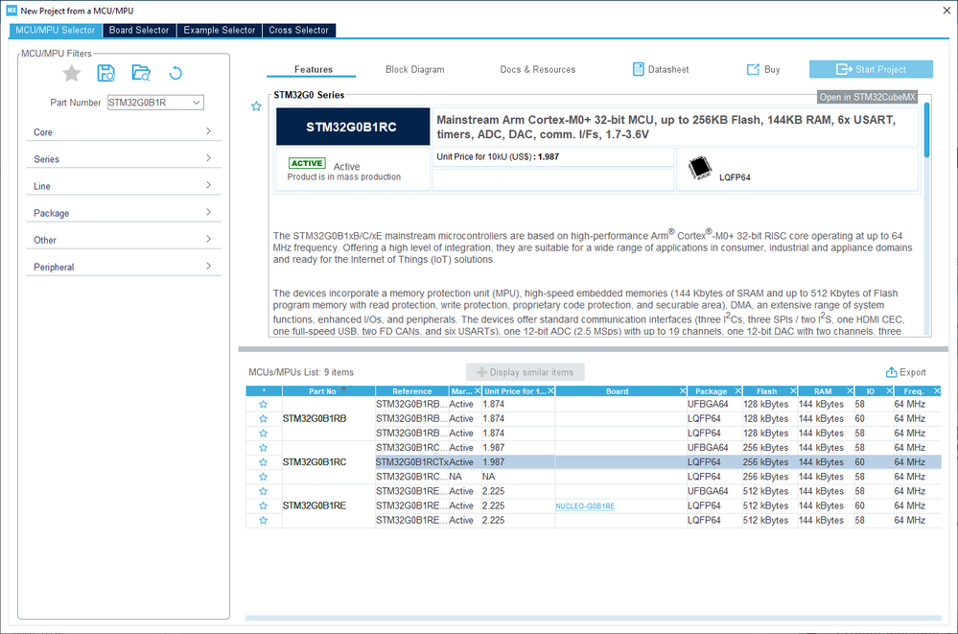This screenshot has height=634, width=958.
Task: Sort by the Reference column header
Action: pyautogui.click(x=411, y=391)
